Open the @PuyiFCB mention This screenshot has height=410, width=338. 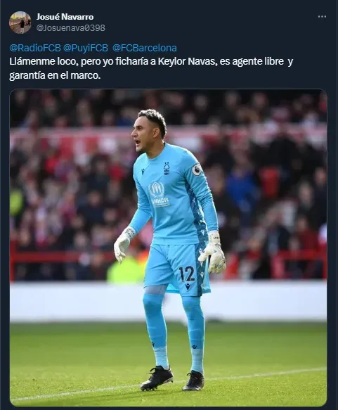coord(86,48)
